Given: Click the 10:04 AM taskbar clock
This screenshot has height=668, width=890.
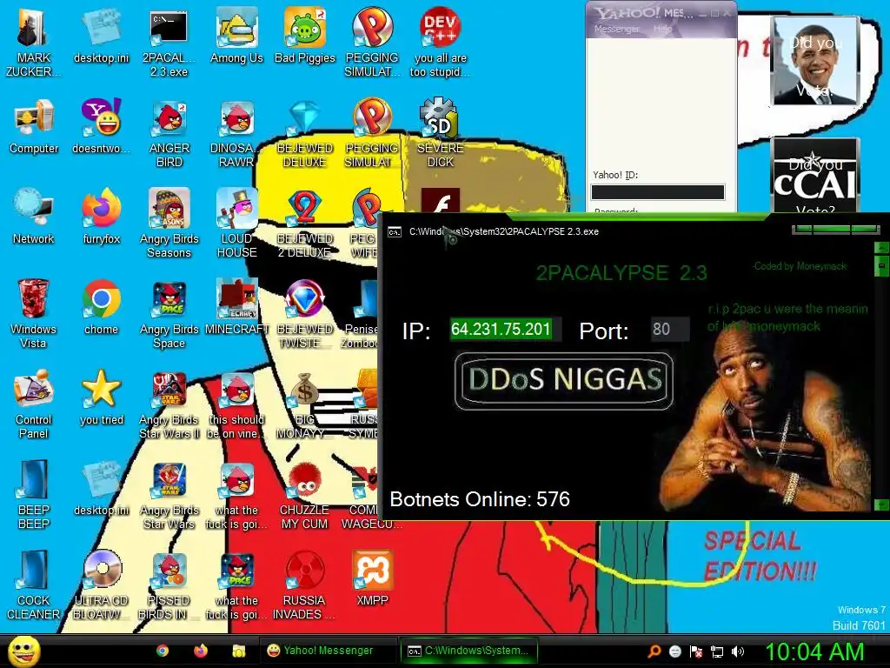Looking at the screenshot, I should pyautogui.click(x=814, y=651).
